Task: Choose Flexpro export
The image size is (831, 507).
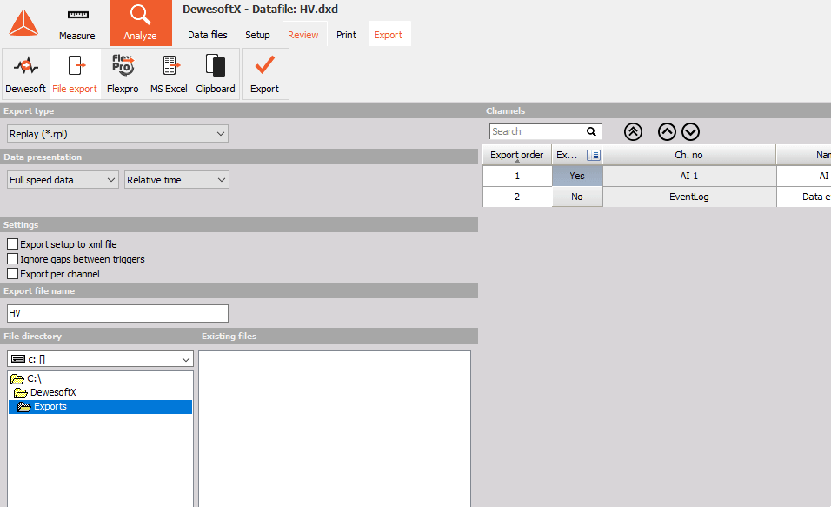Action: click(x=123, y=74)
